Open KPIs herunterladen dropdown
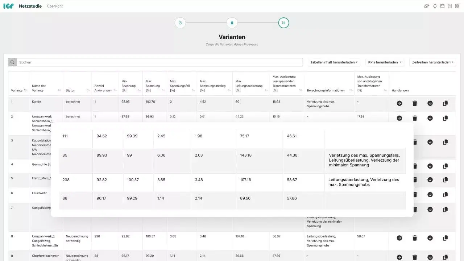Viewport: 464px width, 261px height. tap(385, 62)
